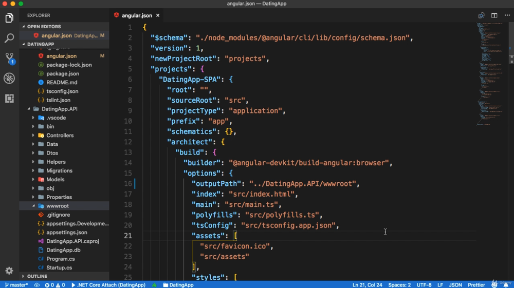Change file encoding UTF-8

(424, 285)
